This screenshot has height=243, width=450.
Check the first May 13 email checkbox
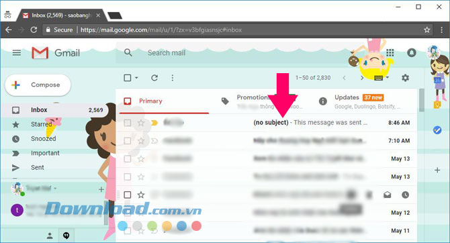pyautogui.click(x=128, y=159)
